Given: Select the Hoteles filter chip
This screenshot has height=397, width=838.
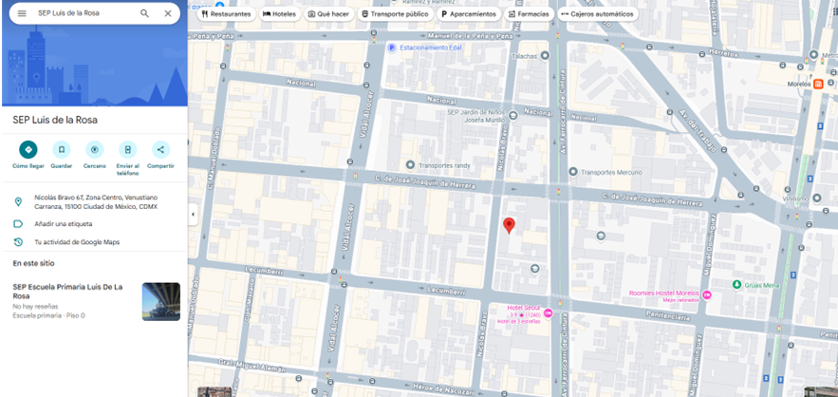Looking at the screenshot, I should 279,14.
